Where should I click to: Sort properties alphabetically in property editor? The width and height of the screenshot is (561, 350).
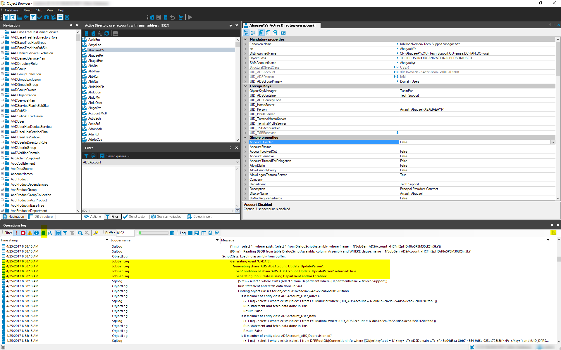click(253, 33)
